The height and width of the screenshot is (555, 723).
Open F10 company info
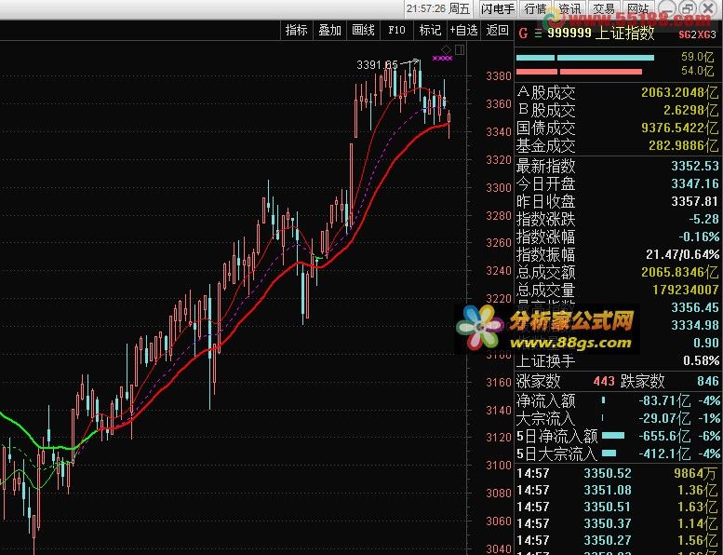click(396, 31)
